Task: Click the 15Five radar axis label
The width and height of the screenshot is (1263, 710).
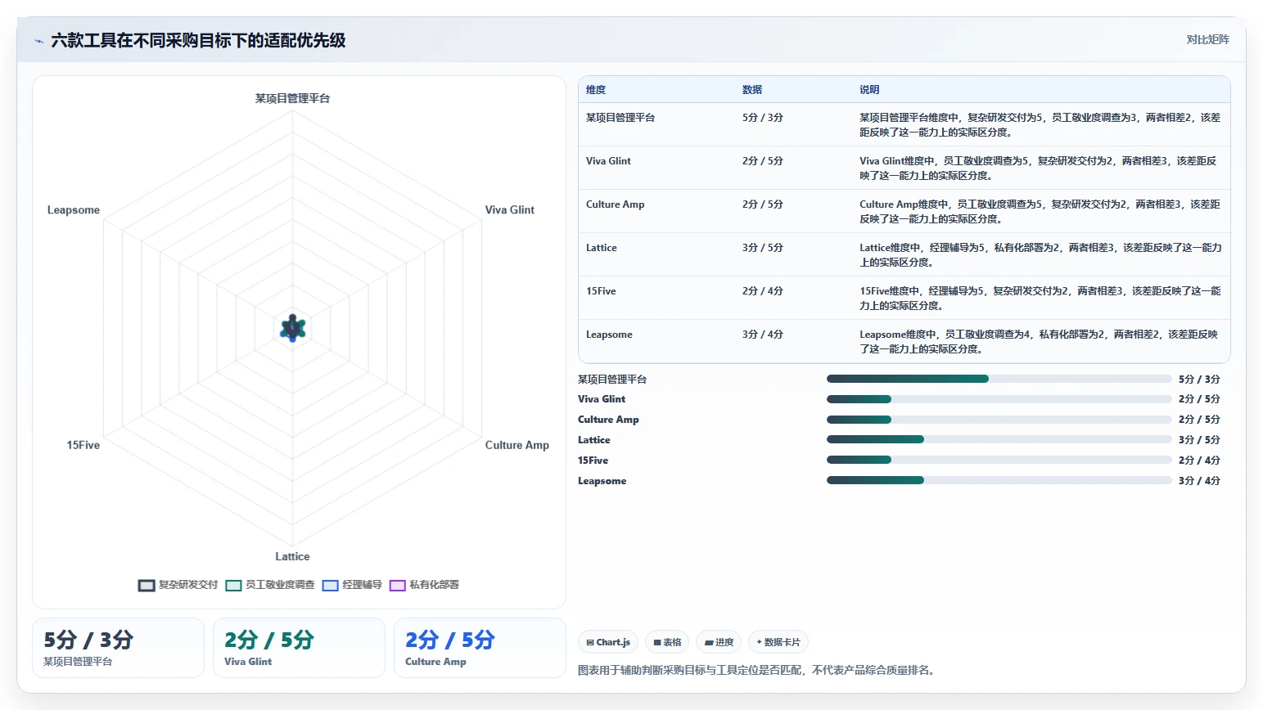Action: (x=83, y=445)
